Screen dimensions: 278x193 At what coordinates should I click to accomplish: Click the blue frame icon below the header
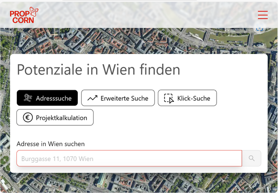coord(259,29)
